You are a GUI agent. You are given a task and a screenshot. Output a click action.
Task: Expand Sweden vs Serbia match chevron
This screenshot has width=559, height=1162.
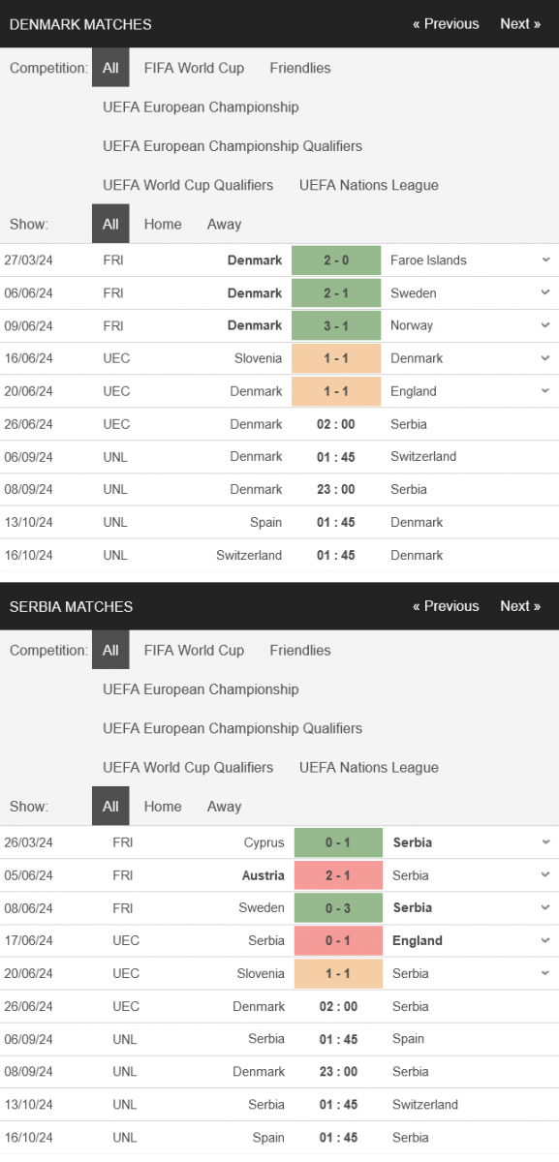[546, 907]
